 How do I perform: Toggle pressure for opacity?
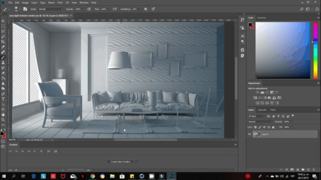point(89,9)
